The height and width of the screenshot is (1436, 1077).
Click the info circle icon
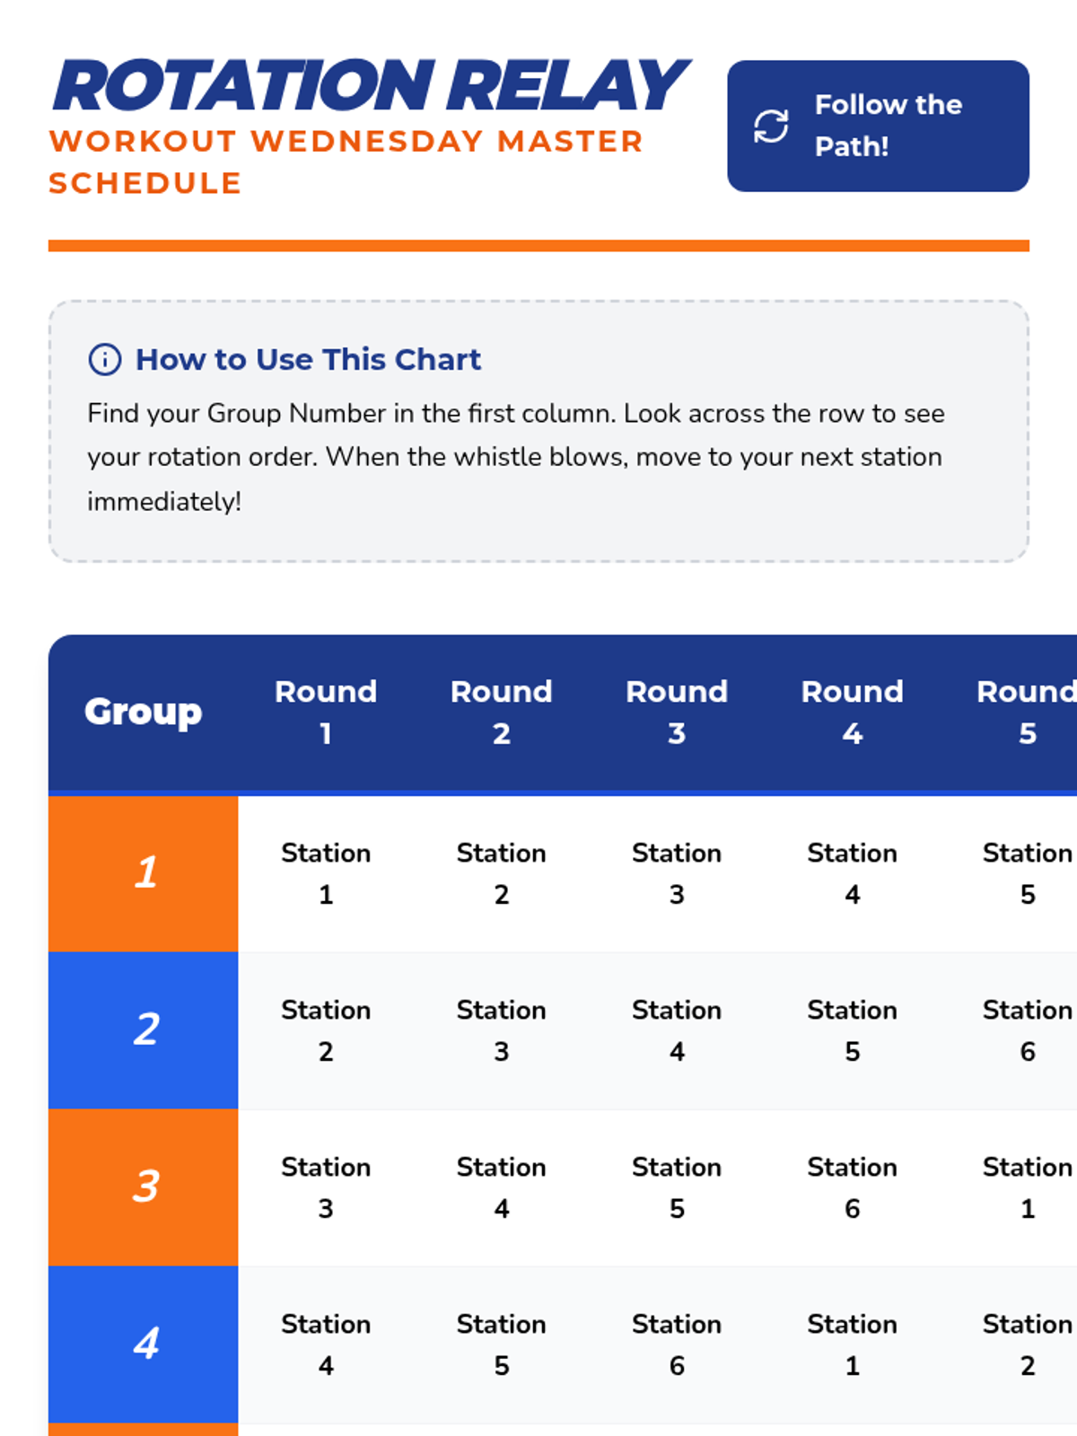105,359
